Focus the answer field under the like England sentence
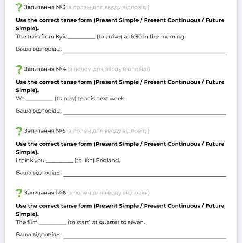The image size is (242, 243). point(145,173)
